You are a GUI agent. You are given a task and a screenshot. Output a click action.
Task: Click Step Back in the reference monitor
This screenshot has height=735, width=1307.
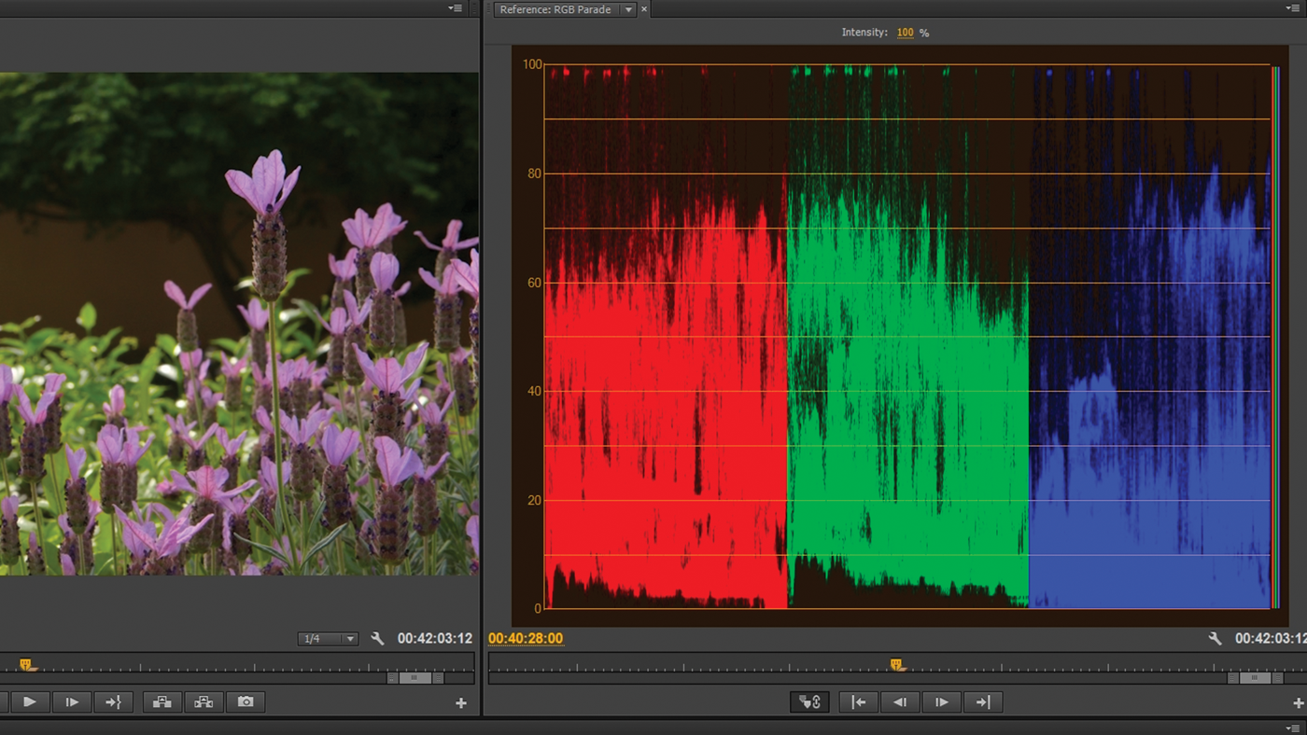[899, 701]
